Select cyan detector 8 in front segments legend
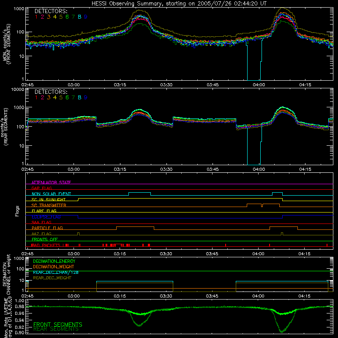The image size is (338, 338). pyautogui.click(x=79, y=17)
